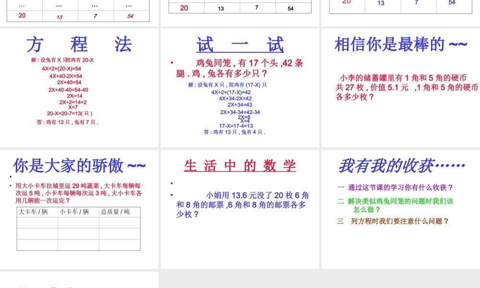Click 解:设兔有X只 line under 试一试
Screen dimensions: 480x288
tap(228, 85)
